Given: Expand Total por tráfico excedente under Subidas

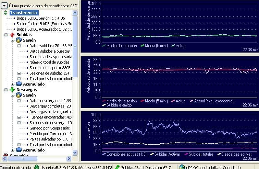Looking at the screenshot, I should click(x=19, y=79).
